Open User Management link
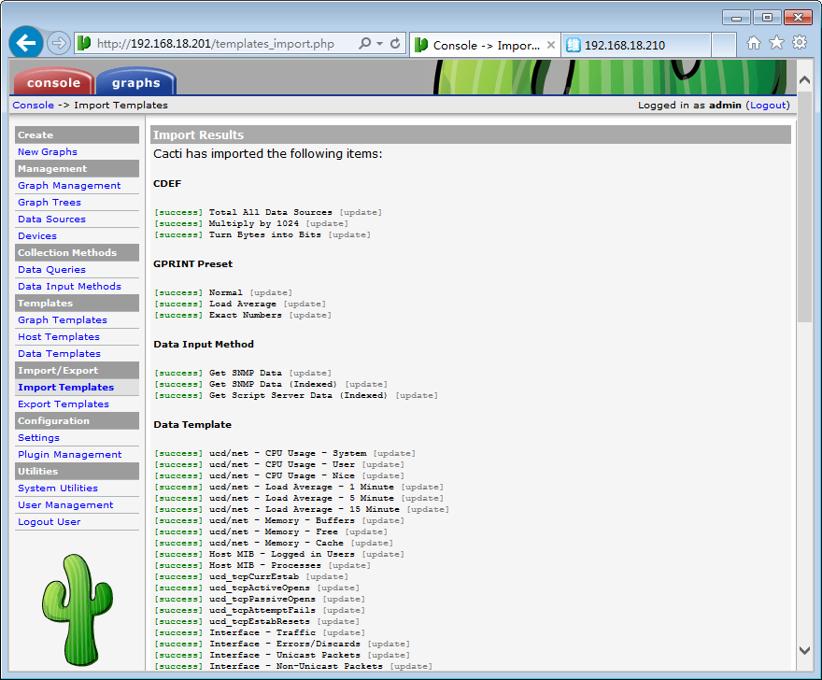 (65, 504)
